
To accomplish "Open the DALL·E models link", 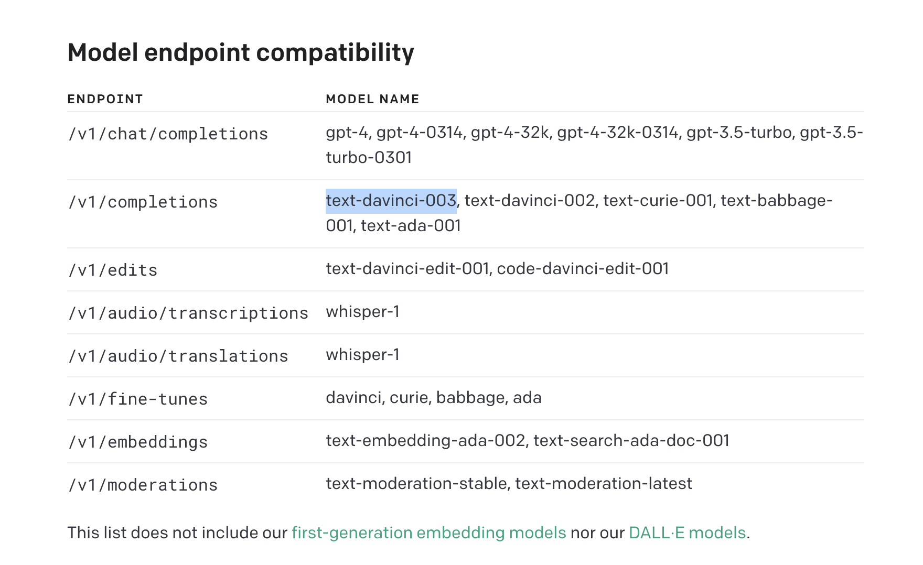I will [686, 533].
